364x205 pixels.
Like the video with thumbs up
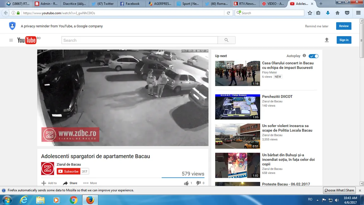pos(186,183)
